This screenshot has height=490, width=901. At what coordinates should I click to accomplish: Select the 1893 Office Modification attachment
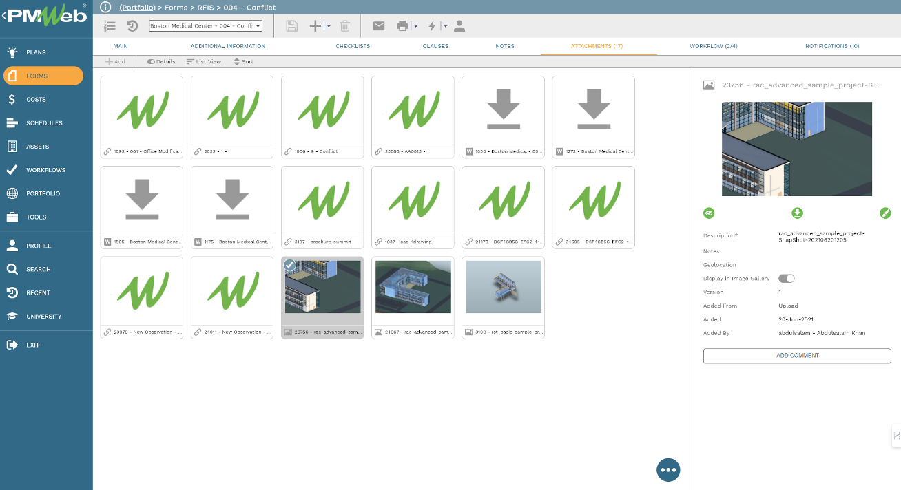tap(142, 117)
